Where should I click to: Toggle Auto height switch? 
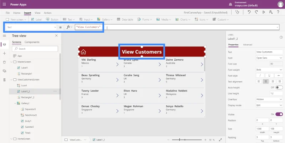(279, 88)
